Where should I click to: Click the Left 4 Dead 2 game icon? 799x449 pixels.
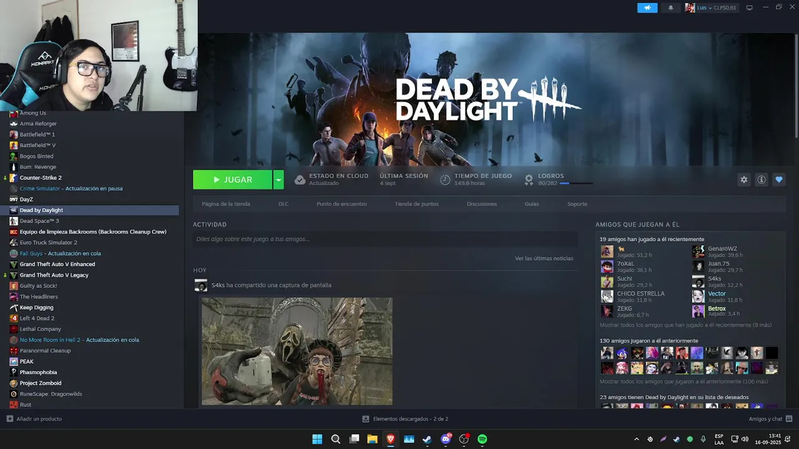tap(14, 318)
